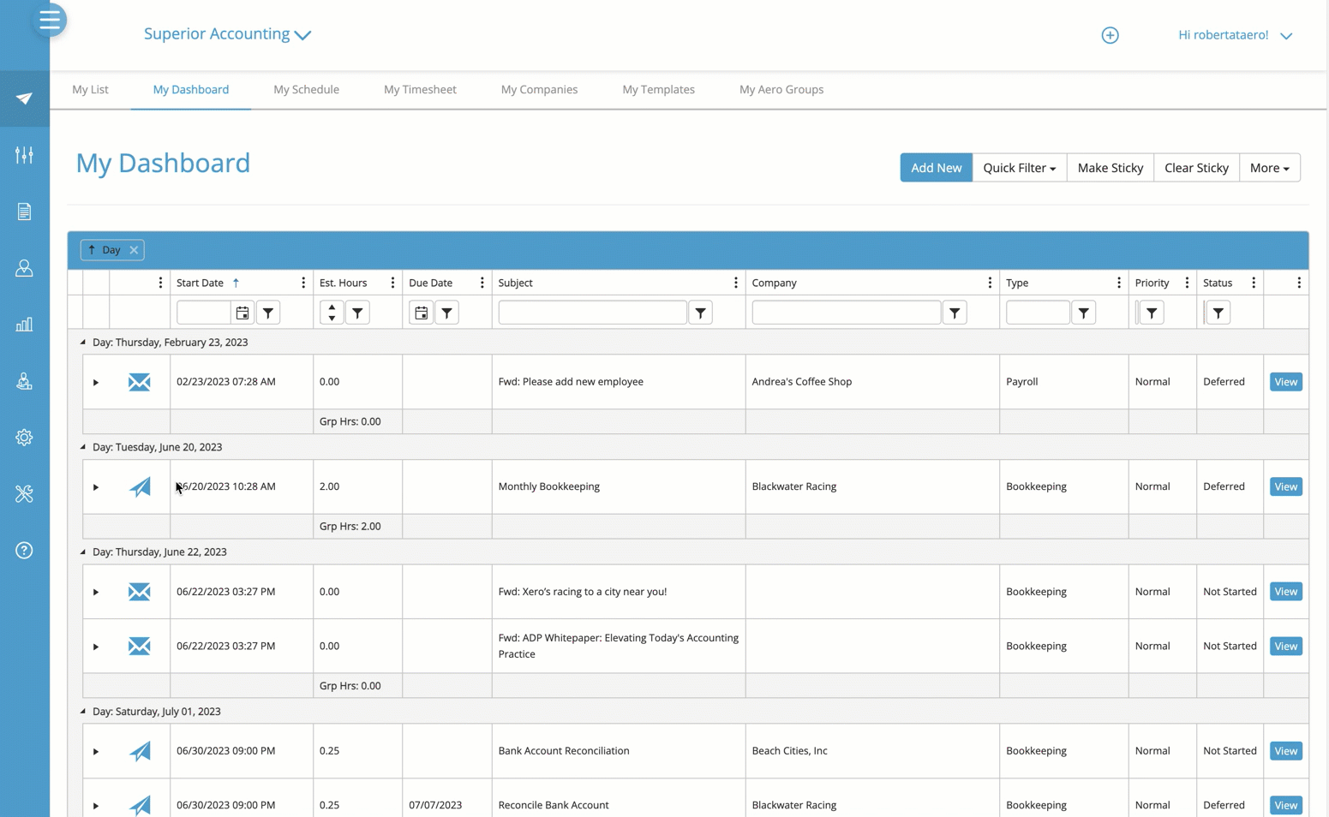
Task: Click the Make Sticky button
Action: [1110, 168]
